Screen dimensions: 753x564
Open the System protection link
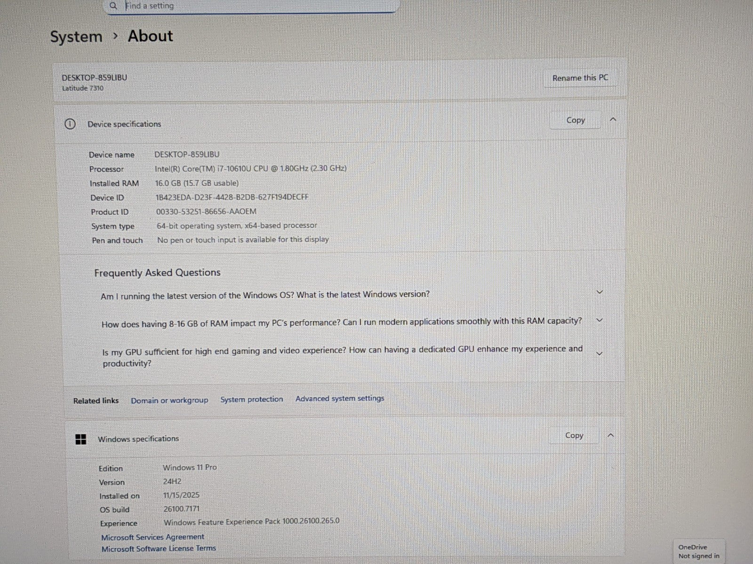point(252,399)
